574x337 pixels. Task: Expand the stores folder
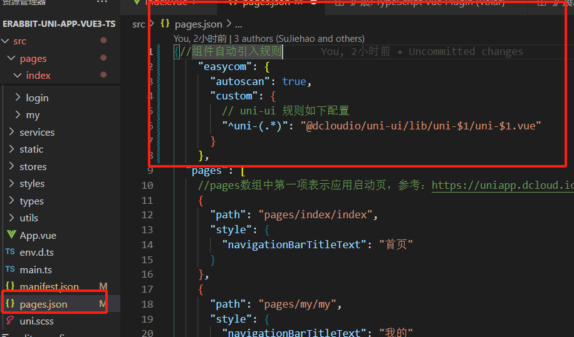point(12,167)
